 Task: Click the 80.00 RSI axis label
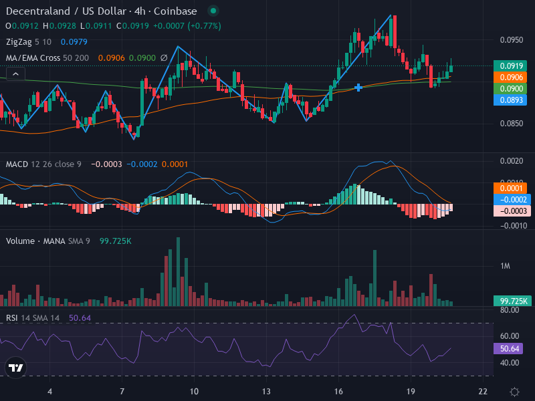(x=510, y=310)
